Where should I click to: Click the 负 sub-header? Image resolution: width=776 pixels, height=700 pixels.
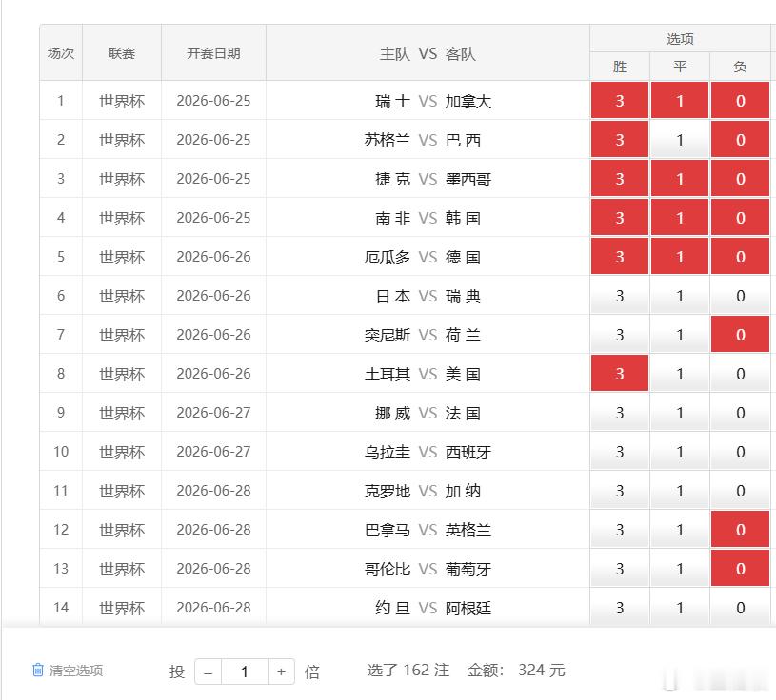click(741, 67)
